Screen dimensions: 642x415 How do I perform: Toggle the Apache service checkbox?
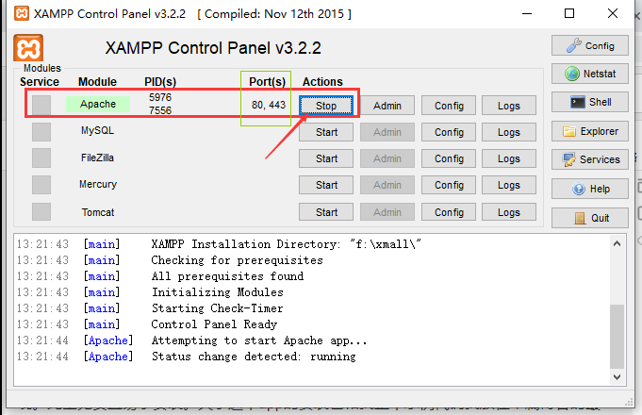point(41,105)
